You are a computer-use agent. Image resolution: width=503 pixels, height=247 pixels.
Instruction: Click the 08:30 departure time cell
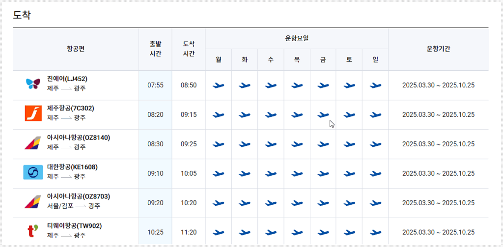point(156,144)
